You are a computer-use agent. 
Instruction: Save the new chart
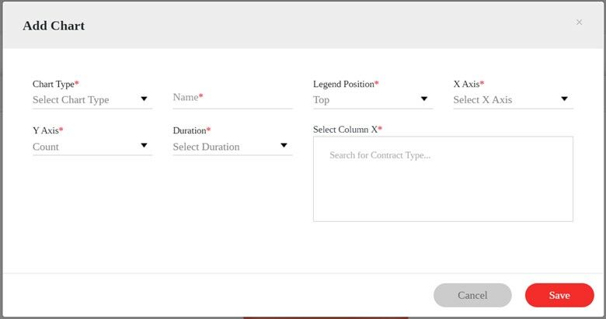click(x=559, y=295)
